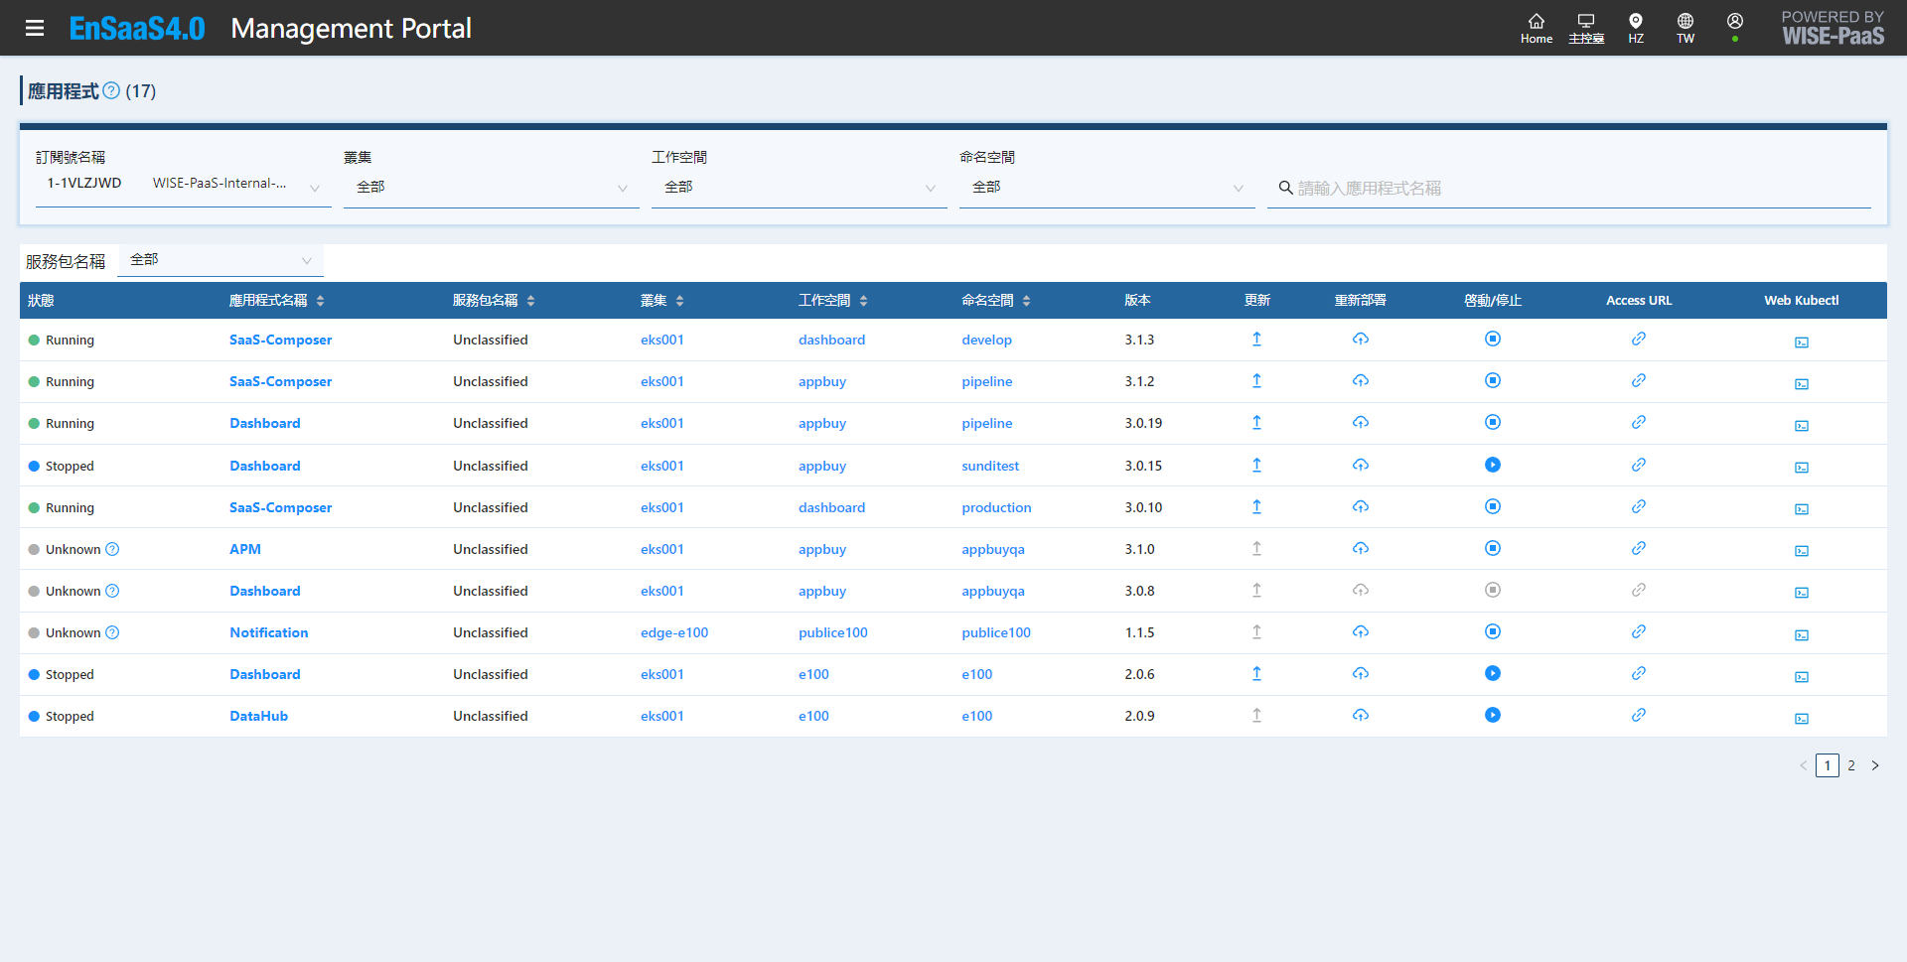Open Access URL for Dashboard 2.0.6
Image resolution: width=1907 pixels, height=962 pixels.
tap(1639, 673)
